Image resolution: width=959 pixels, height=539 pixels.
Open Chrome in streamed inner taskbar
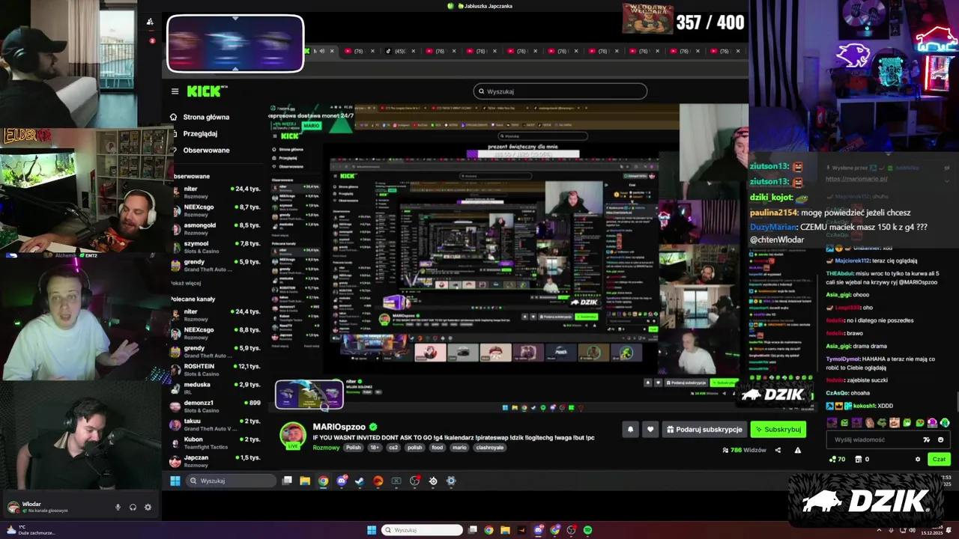pos(323,481)
